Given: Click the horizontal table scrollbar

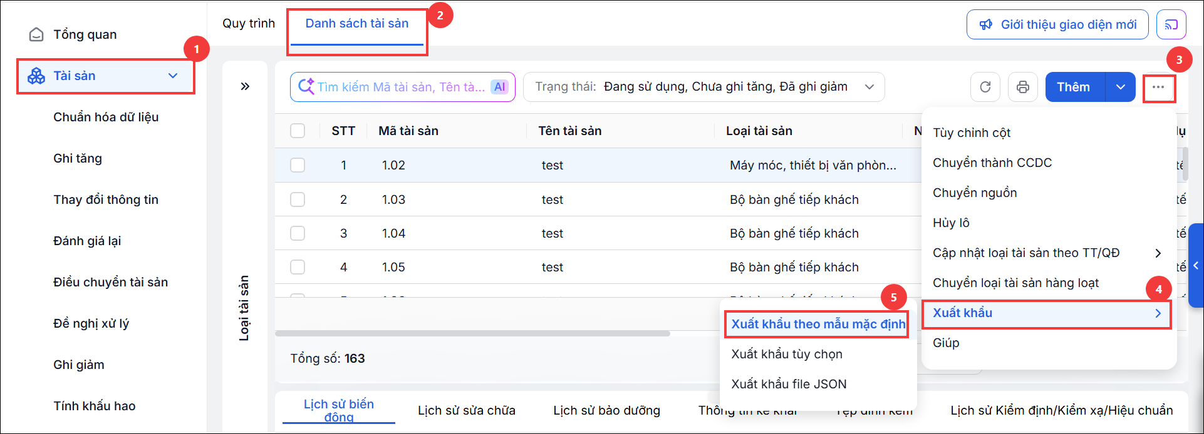Looking at the screenshot, I should [473, 333].
